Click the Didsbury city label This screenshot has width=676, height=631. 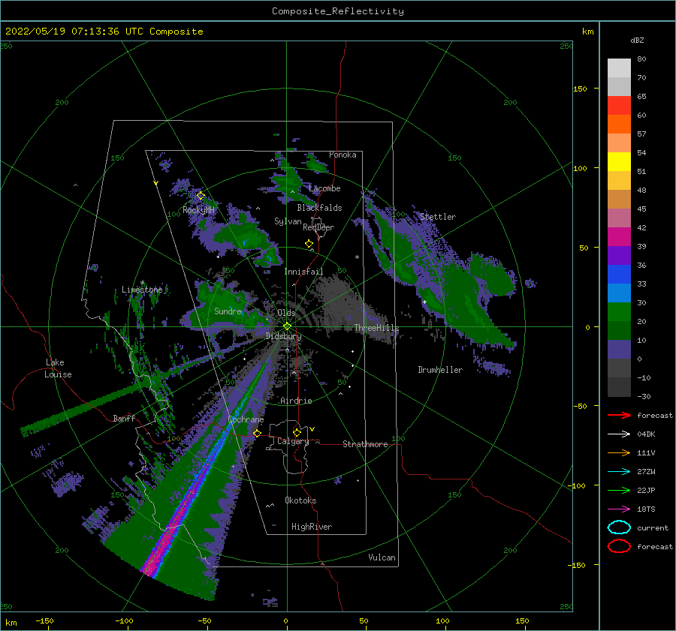click(x=284, y=336)
